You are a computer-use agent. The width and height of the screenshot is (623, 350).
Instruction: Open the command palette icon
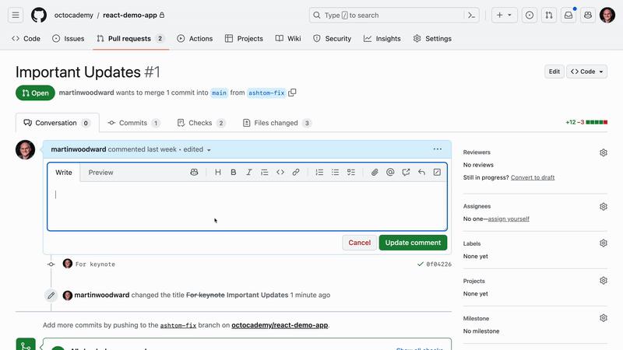[472, 15]
